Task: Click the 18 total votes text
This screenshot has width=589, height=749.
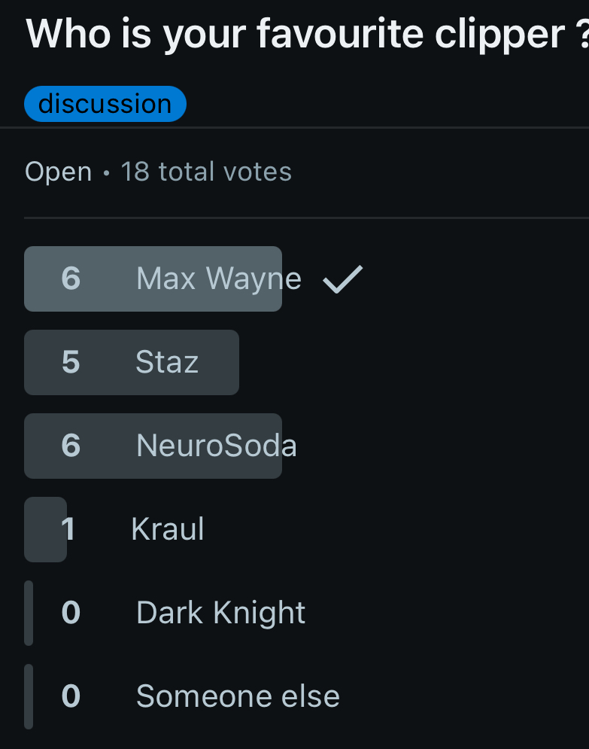Action: click(206, 172)
